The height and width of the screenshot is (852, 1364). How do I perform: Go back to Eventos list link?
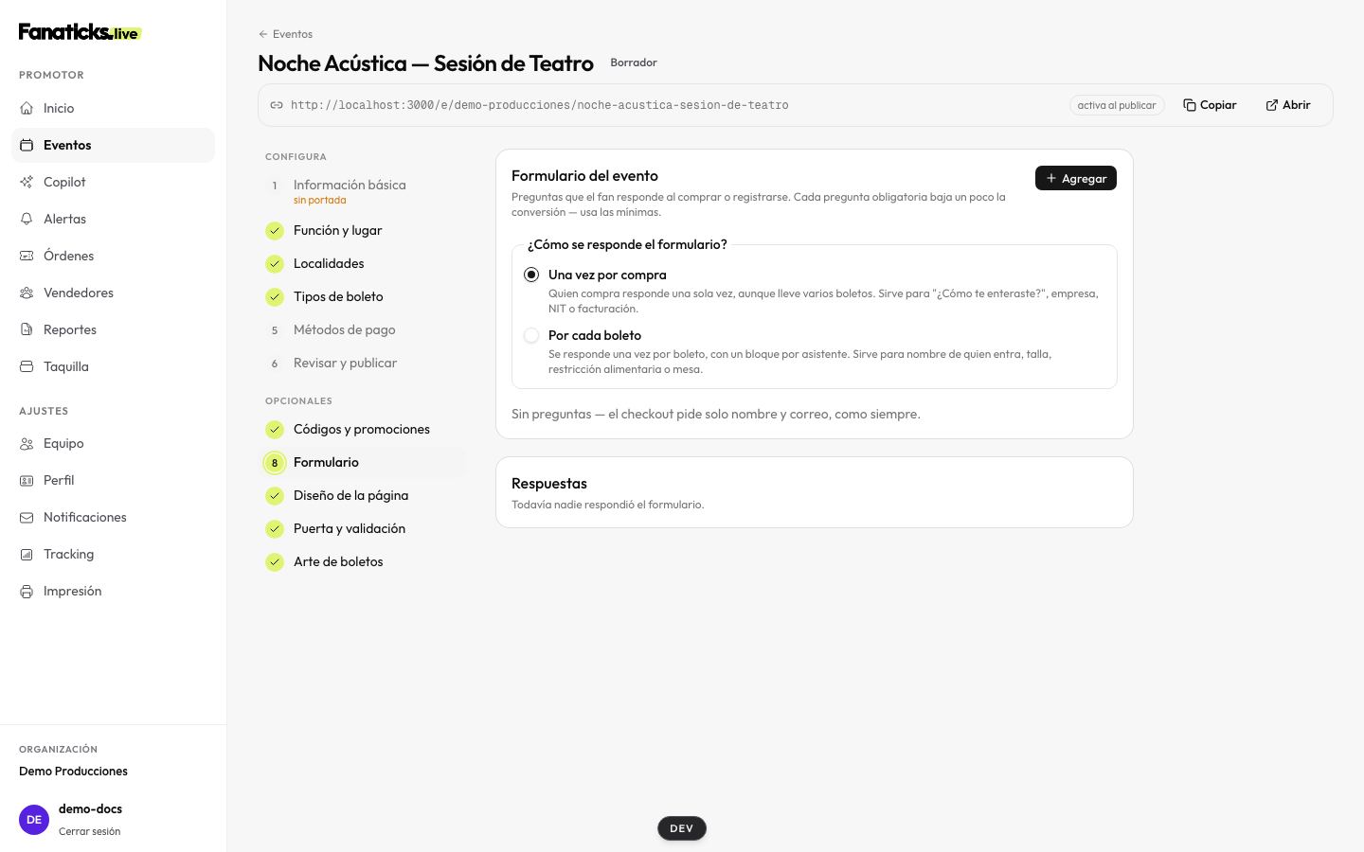285,34
